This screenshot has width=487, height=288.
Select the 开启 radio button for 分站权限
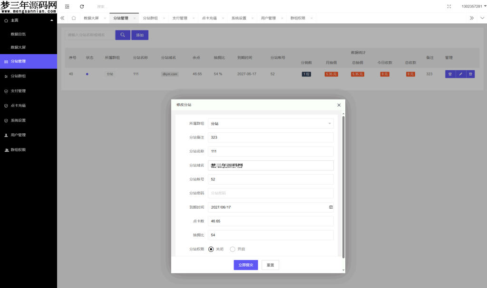pos(232,249)
